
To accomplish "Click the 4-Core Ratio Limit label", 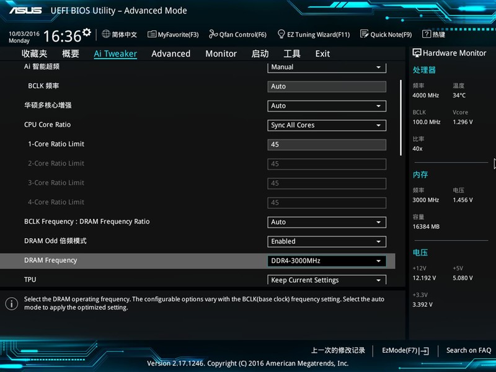I will click(x=56, y=202).
